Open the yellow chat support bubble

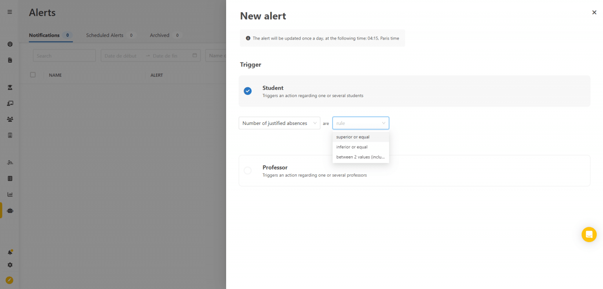coord(589,234)
